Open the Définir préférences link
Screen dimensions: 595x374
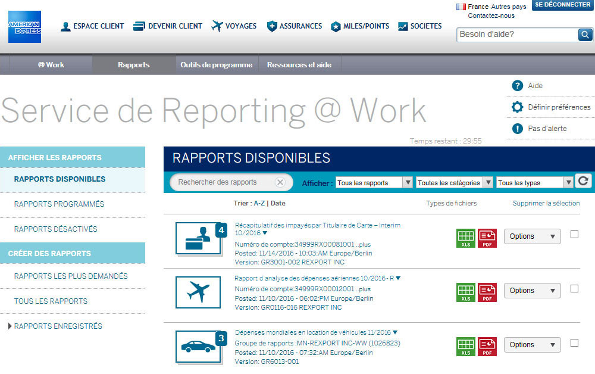tap(559, 107)
